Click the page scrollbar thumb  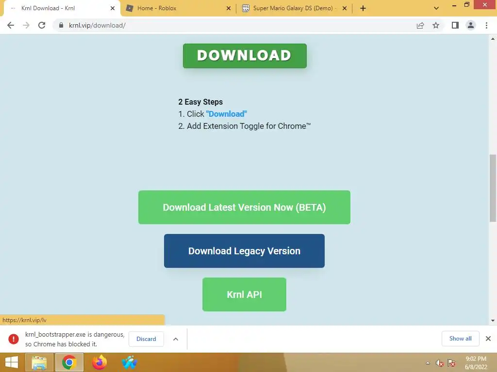point(493,188)
